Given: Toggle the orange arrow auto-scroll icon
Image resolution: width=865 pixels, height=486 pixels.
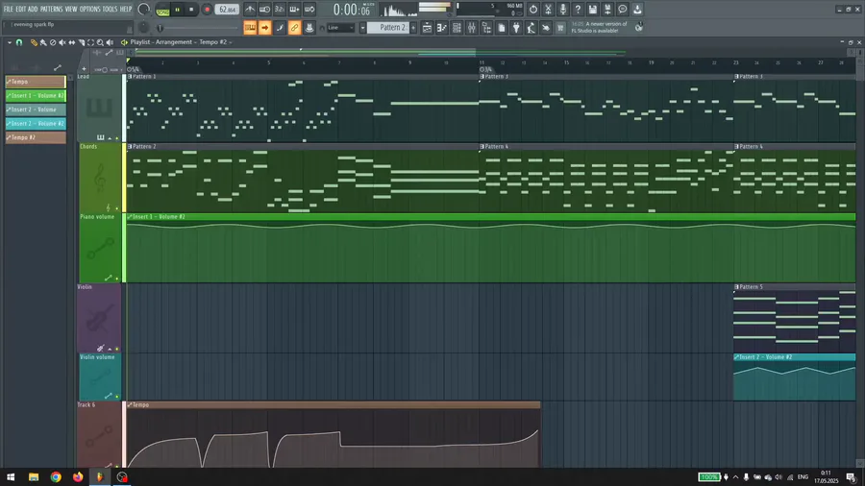Looking at the screenshot, I should (265, 28).
